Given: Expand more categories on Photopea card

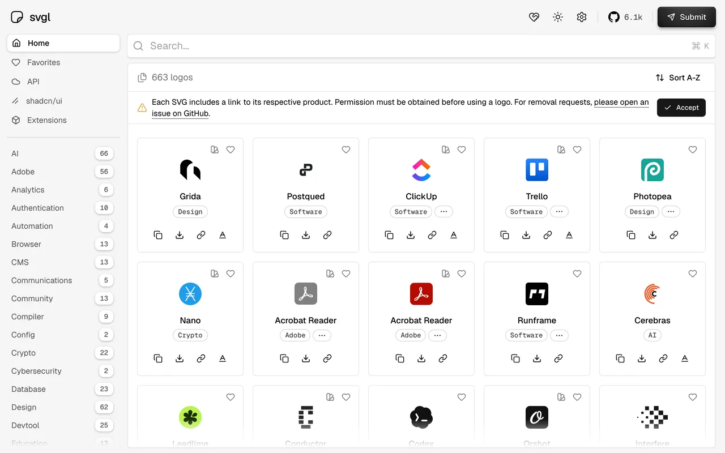Looking at the screenshot, I should pyautogui.click(x=671, y=212).
